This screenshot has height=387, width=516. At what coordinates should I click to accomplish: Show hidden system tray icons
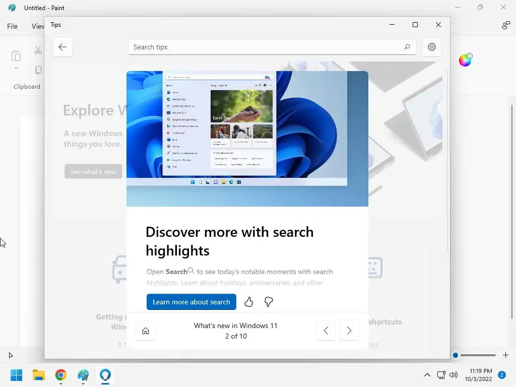pos(427,375)
